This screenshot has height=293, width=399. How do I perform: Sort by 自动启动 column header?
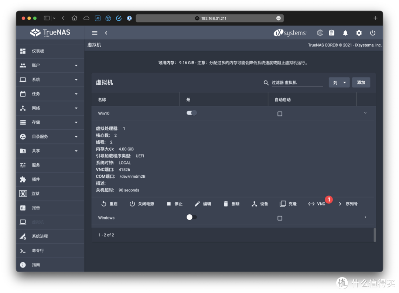click(283, 100)
